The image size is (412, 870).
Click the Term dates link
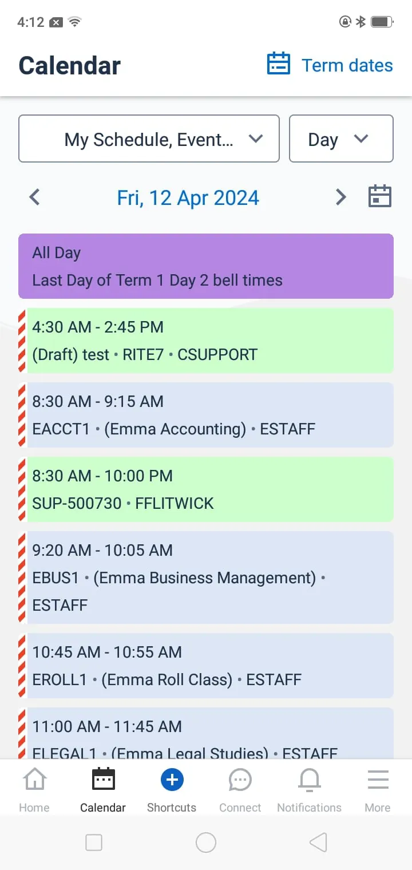tap(347, 65)
